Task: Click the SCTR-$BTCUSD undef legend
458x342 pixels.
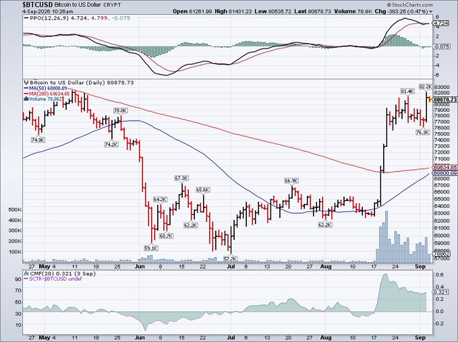Action: pos(55,279)
